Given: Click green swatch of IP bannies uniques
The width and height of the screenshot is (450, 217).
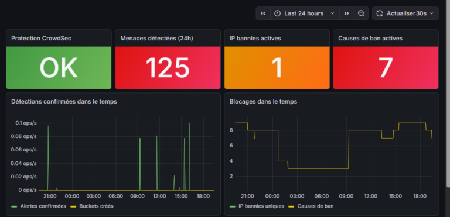Looking at the screenshot, I should pyautogui.click(x=233, y=206).
